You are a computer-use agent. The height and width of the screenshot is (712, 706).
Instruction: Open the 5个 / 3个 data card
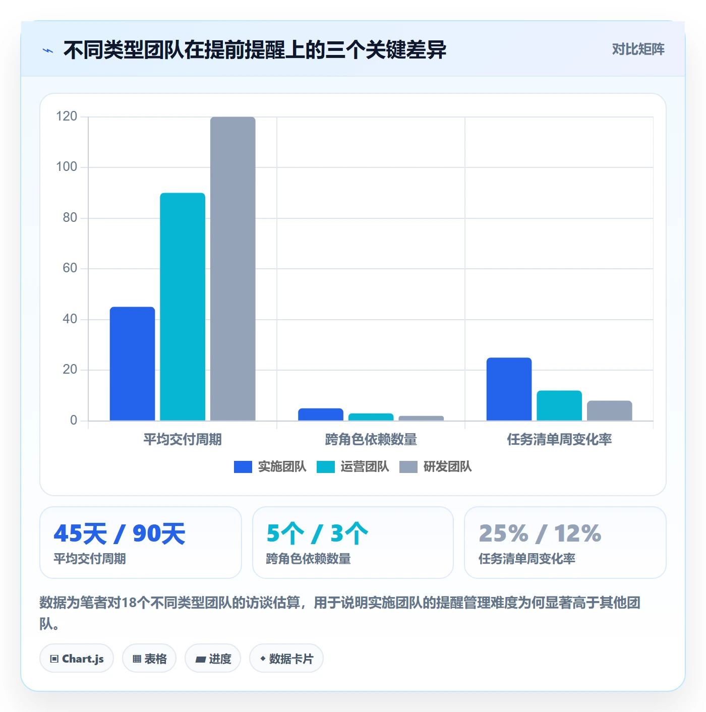353,543
